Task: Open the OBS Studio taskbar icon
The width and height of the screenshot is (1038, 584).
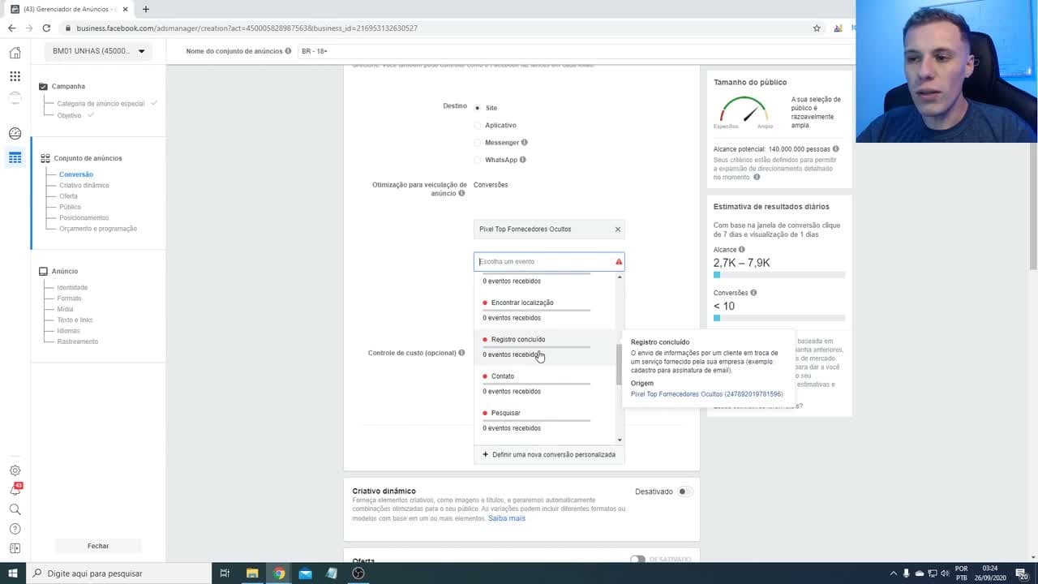Action: [358, 573]
